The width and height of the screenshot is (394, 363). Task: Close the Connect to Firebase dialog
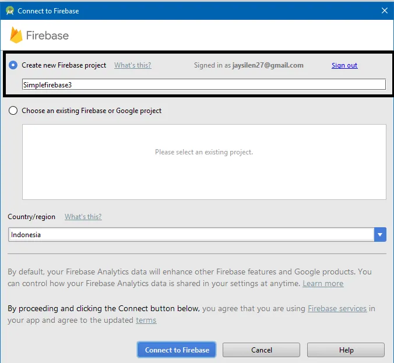385,10
